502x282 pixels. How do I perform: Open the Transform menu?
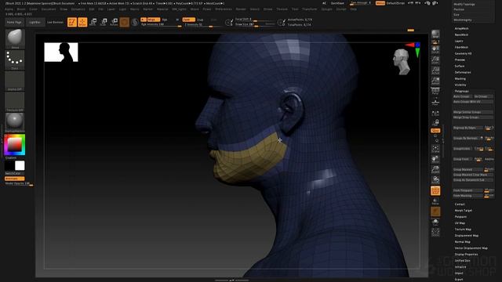click(x=310, y=9)
